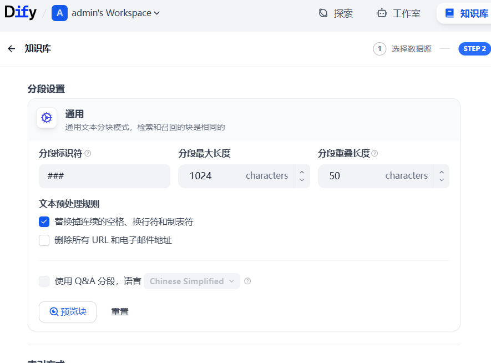Disable the 替换掉连续的空格、换行符和制表符 rule
The width and height of the screenshot is (491, 363).
(x=44, y=221)
